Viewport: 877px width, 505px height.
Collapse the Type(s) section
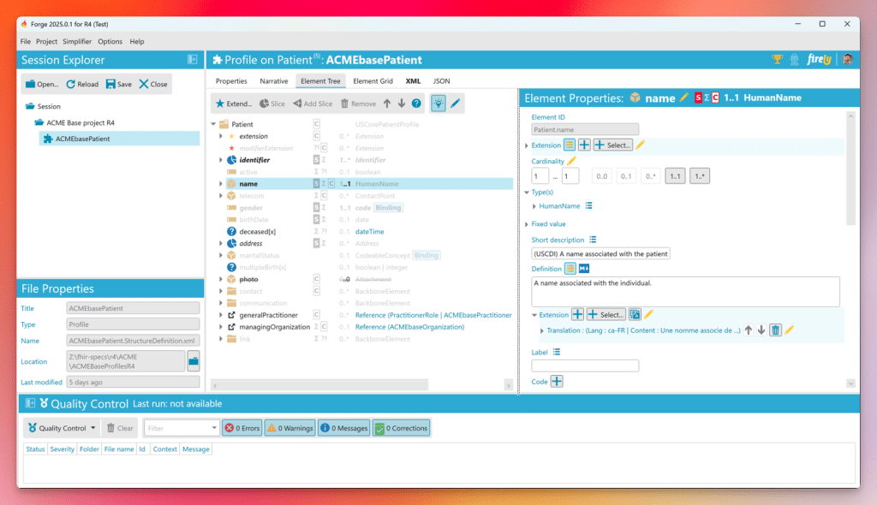click(527, 193)
